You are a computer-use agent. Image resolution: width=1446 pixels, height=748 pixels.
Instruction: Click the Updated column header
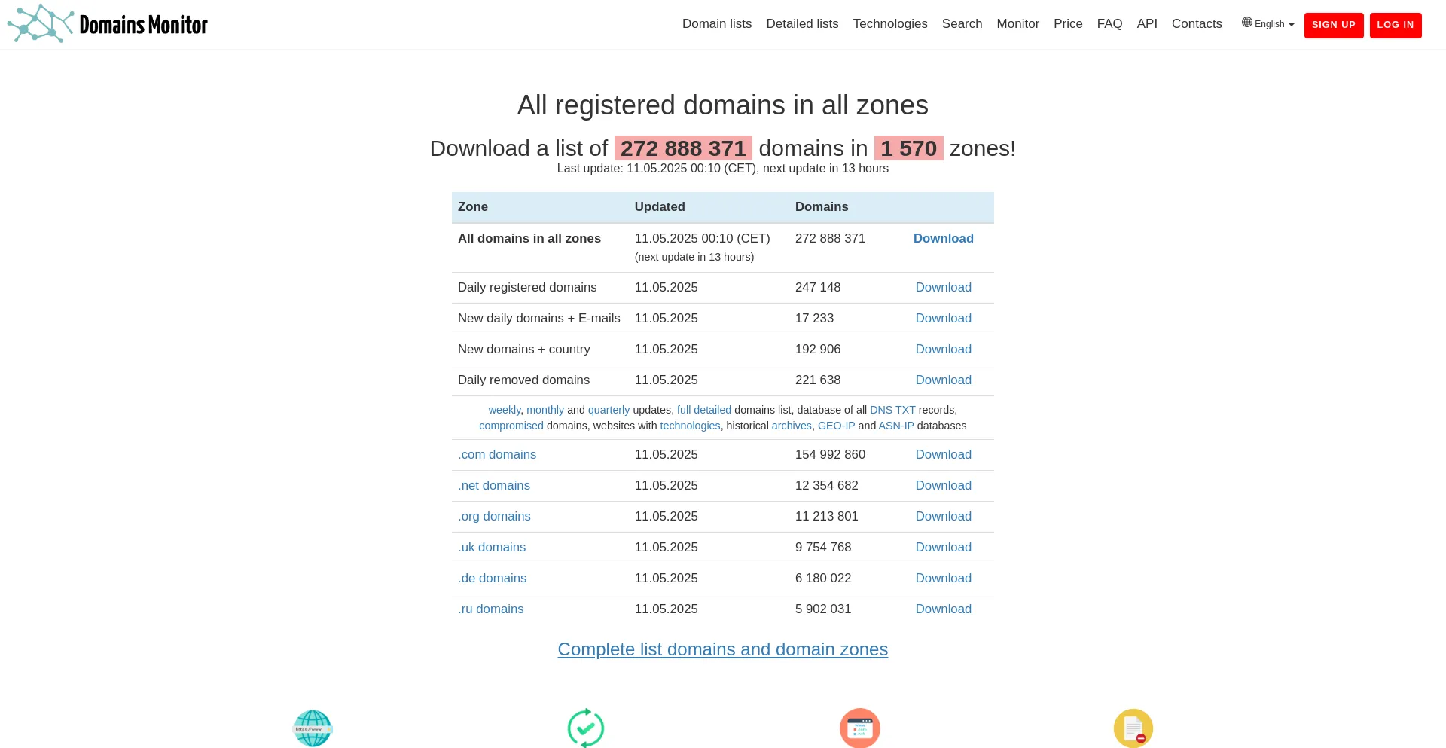pos(660,207)
